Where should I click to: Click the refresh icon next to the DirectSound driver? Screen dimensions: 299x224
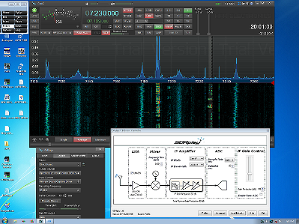pos(84,164)
